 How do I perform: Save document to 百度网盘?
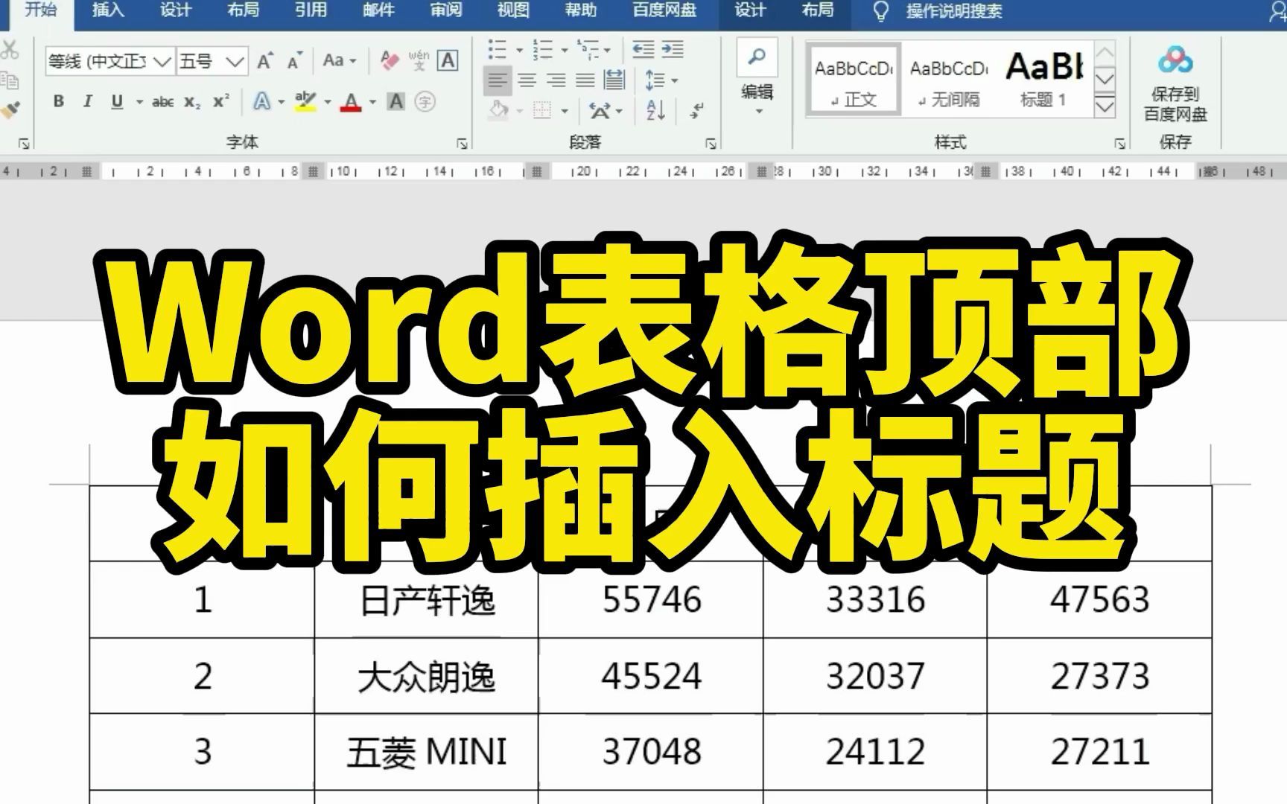pyautogui.click(x=1175, y=83)
